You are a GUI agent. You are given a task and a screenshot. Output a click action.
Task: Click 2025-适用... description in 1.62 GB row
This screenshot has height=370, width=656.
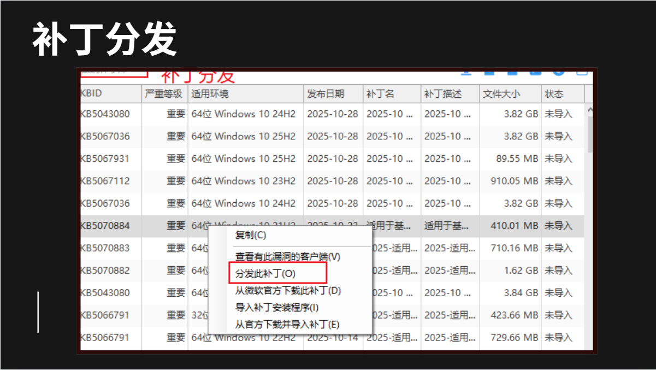pyautogui.click(x=450, y=270)
